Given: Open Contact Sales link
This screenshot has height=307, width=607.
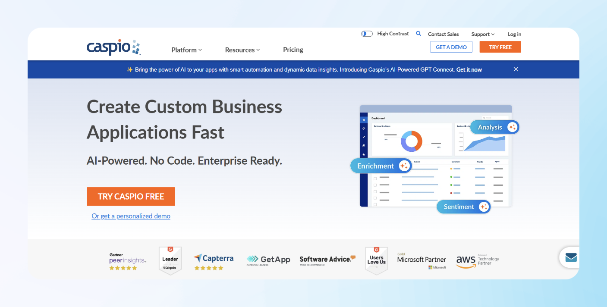Looking at the screenshot, I should (x=443, y=34).
